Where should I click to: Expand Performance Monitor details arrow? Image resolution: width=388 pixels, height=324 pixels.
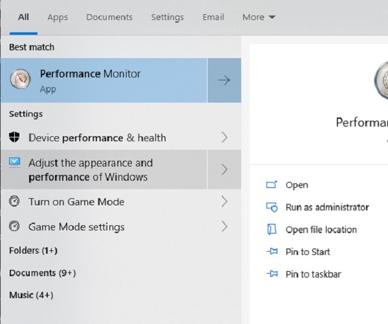(x=224, y=80)
